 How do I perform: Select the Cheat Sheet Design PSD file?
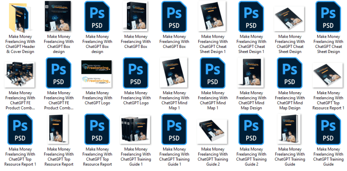(328, 17)
